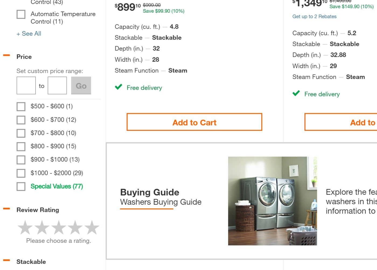Collapse the Stackable filter section
This screenshot has height=270, width=377.
[6, 260]
